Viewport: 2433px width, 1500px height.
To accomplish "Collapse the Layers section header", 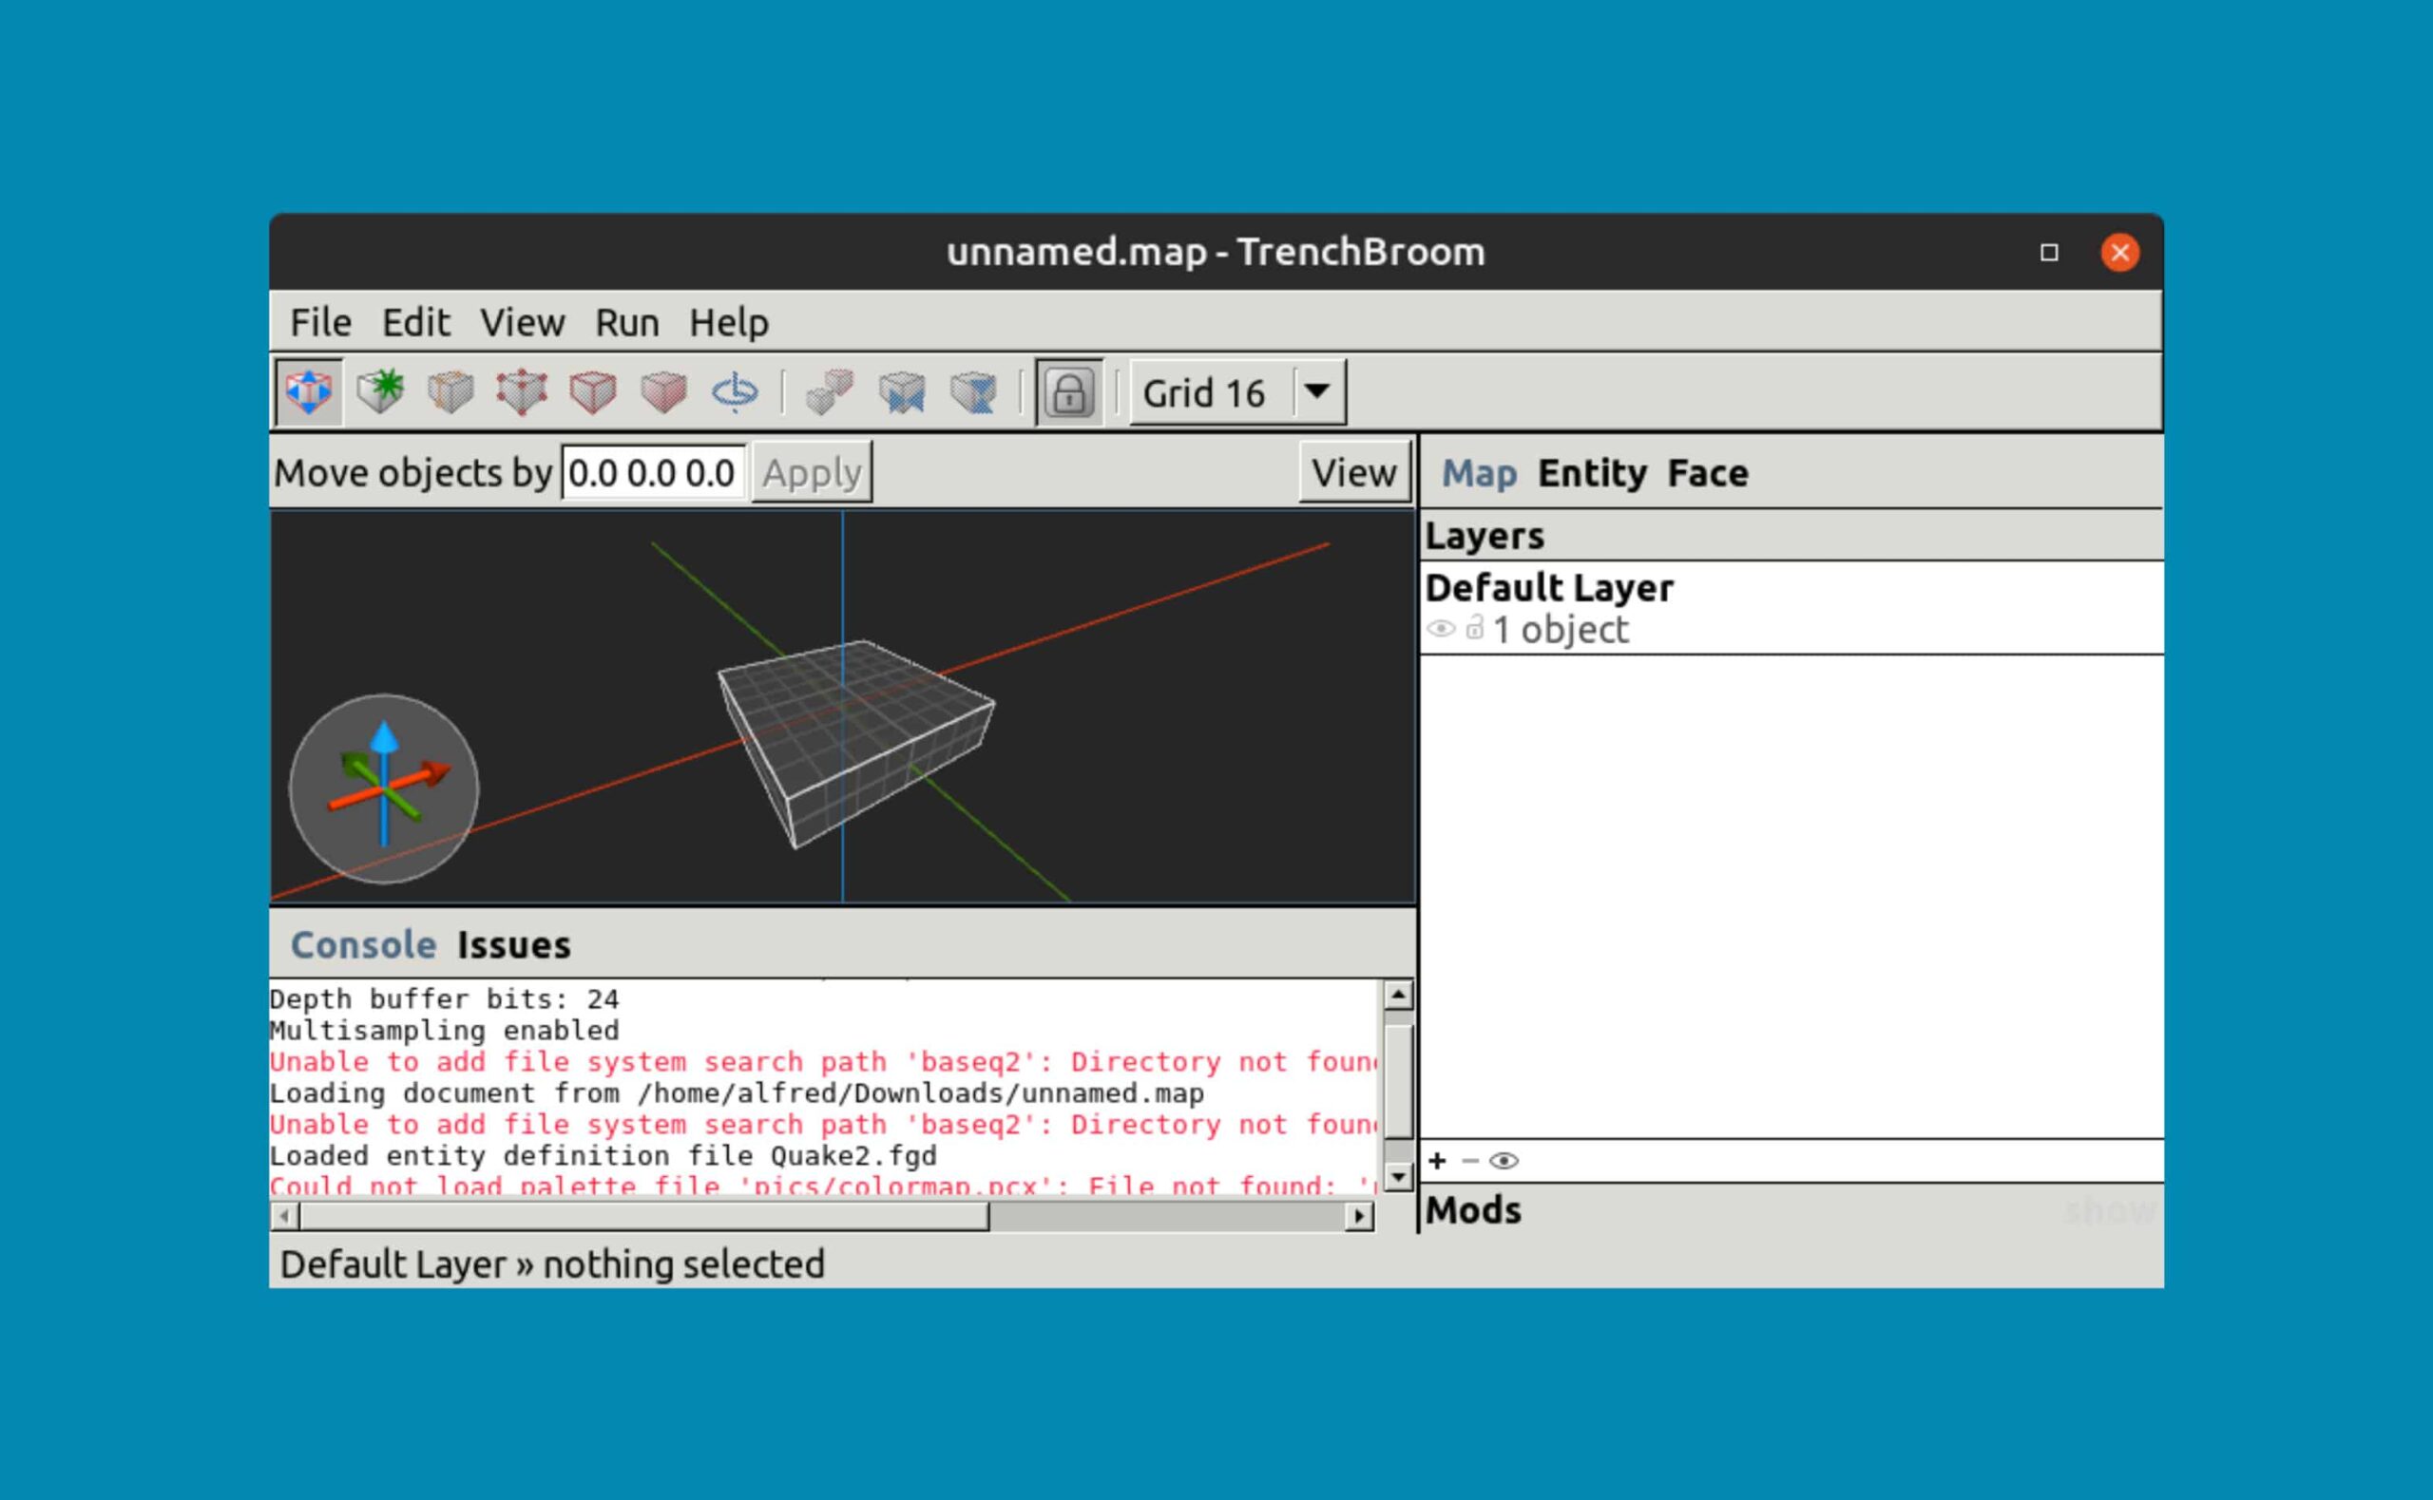I will pos(1792,536).
